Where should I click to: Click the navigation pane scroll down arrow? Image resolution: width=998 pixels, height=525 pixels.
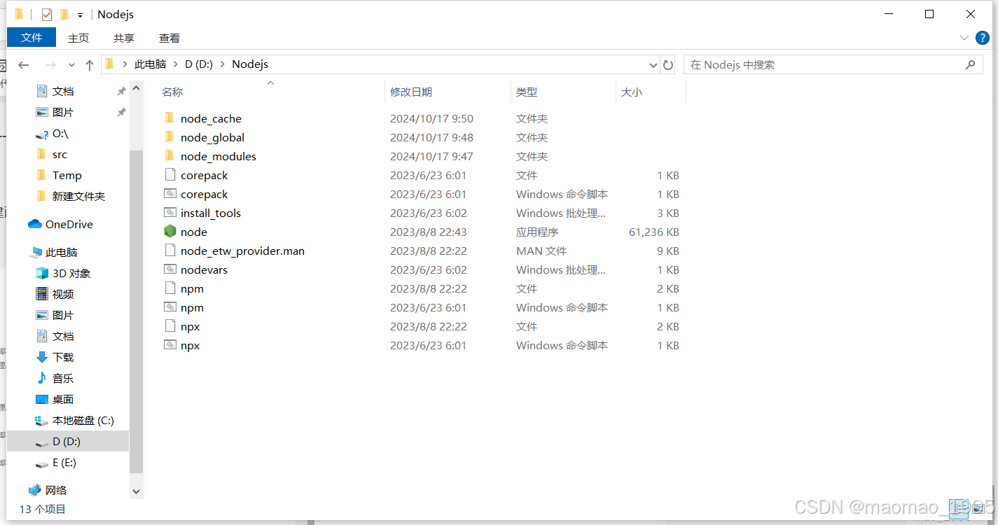[x=137, y=492]
